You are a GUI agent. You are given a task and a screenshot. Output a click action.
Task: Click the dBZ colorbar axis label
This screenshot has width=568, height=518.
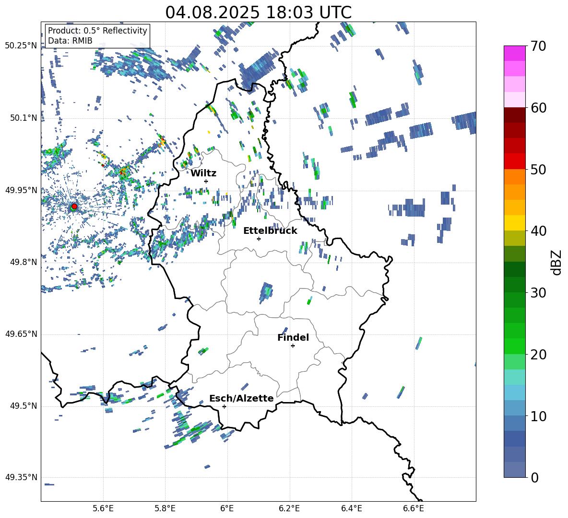557,262
